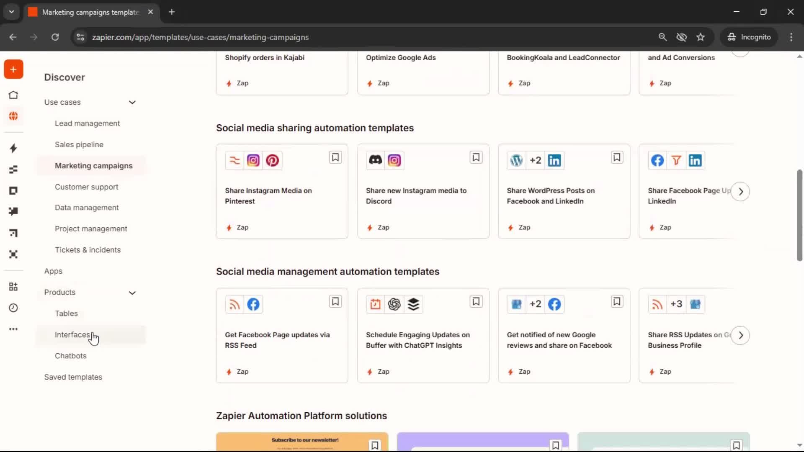Click the Buffer stack icon
The image size is (804, 452).
[x=413, y=304]
